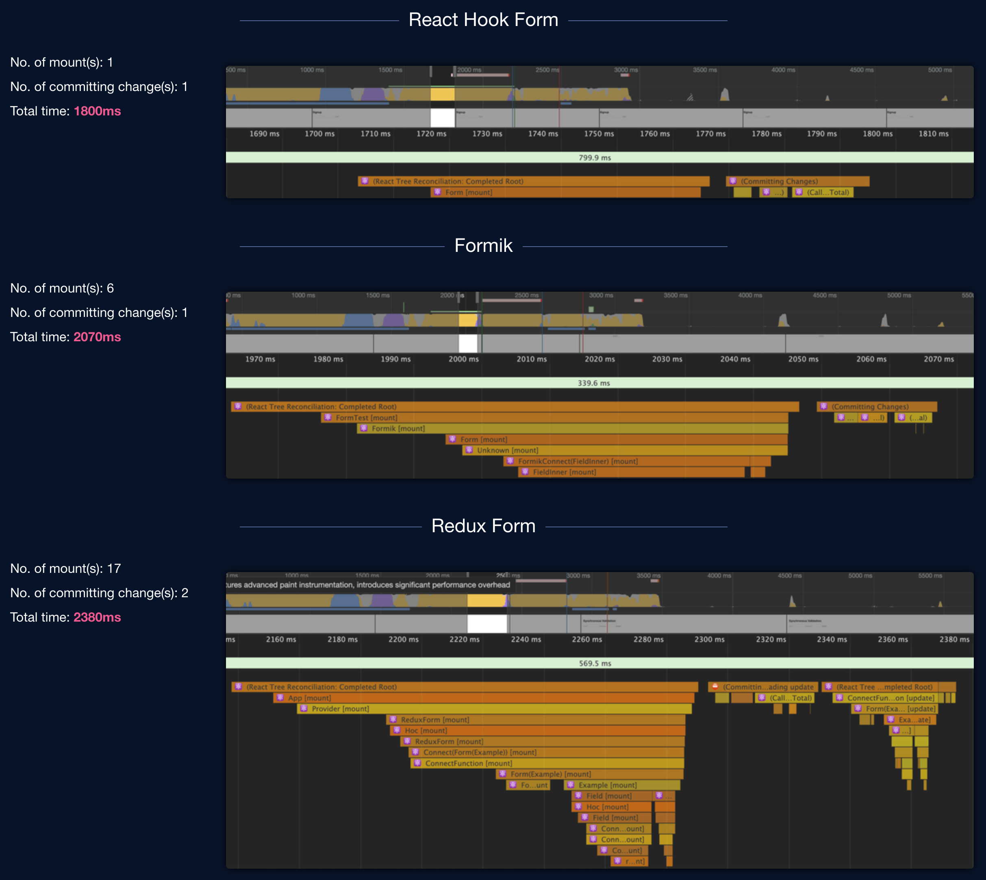Click the 'No. of mount(s): 1' line

[62, 63]
